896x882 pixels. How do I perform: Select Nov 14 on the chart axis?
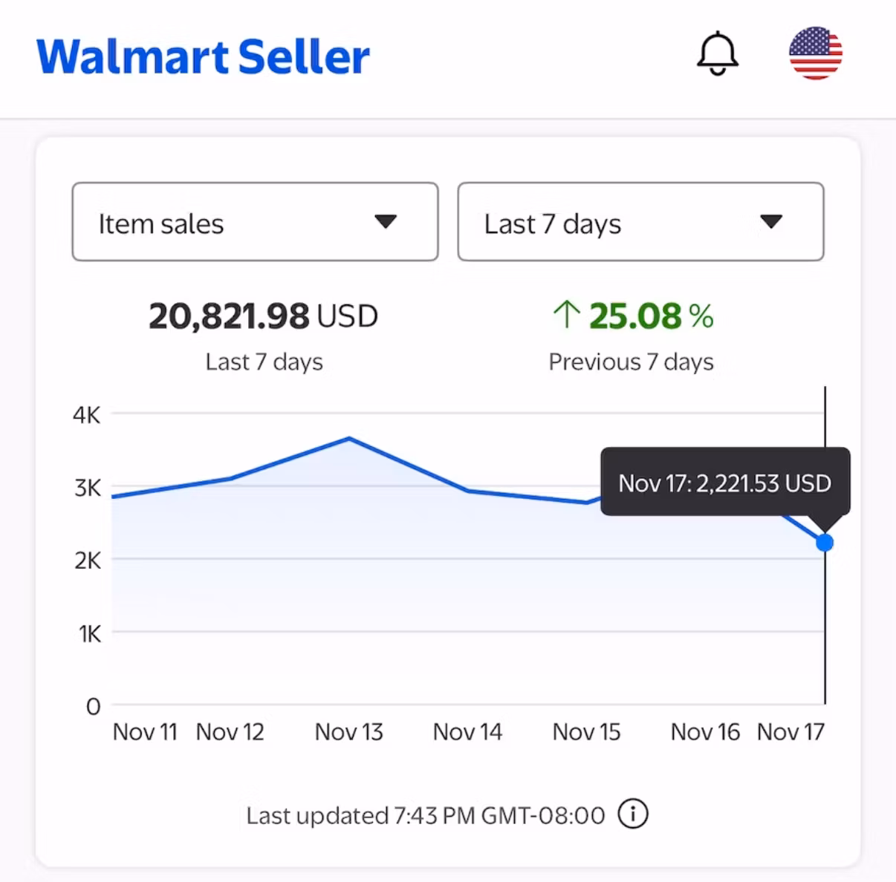pos(467,732)
